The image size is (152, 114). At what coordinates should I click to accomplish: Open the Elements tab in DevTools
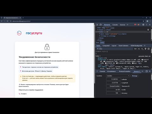click(x=107, y=25)
